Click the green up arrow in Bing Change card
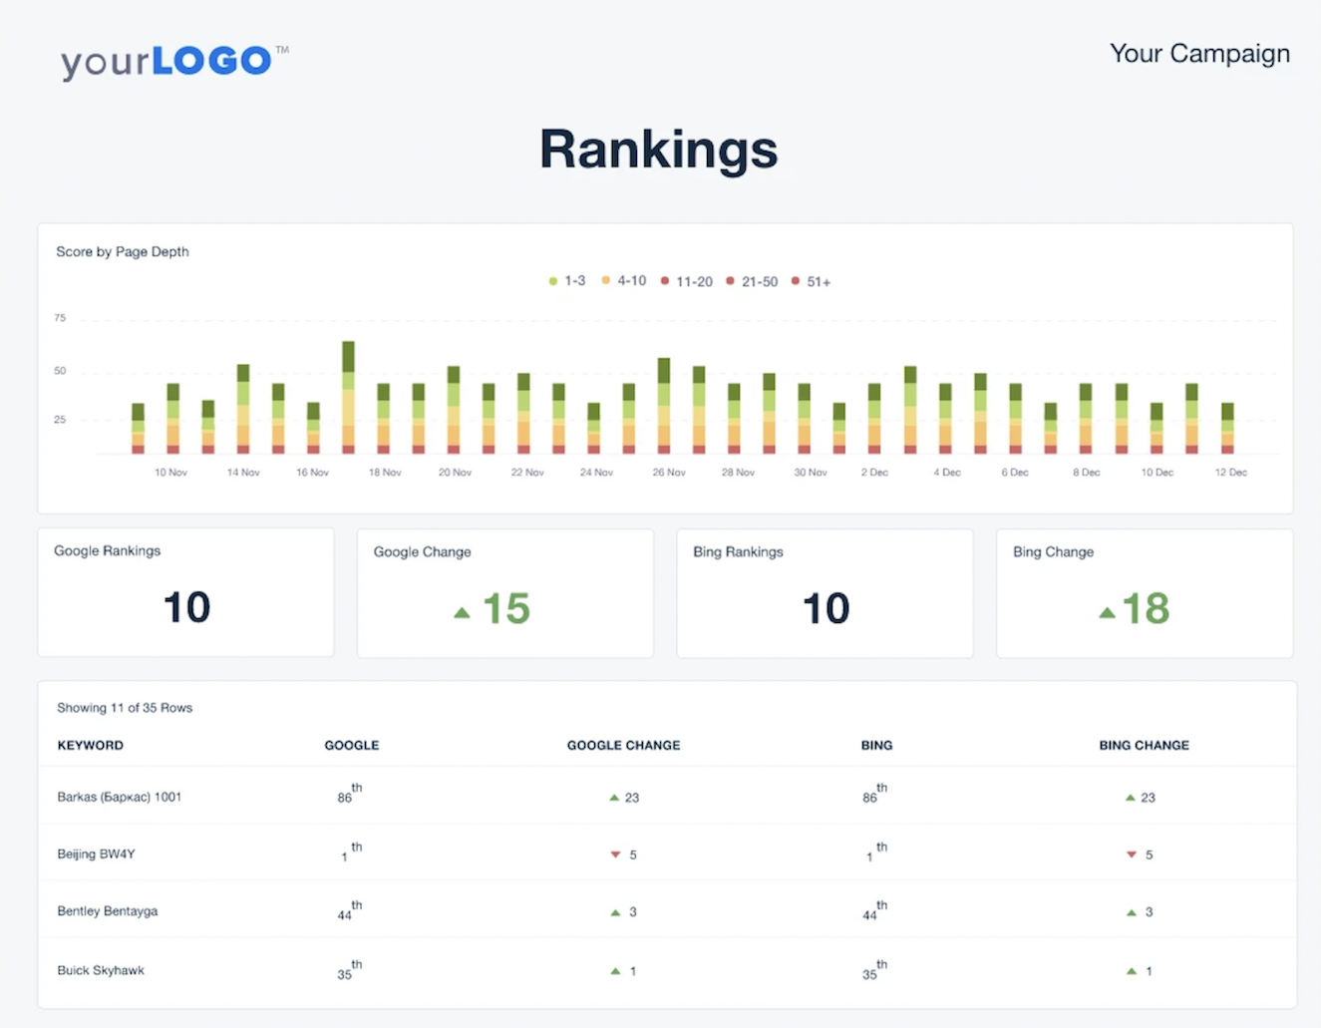This screenshot has width=1321, height=1028. pos(1107,612)
